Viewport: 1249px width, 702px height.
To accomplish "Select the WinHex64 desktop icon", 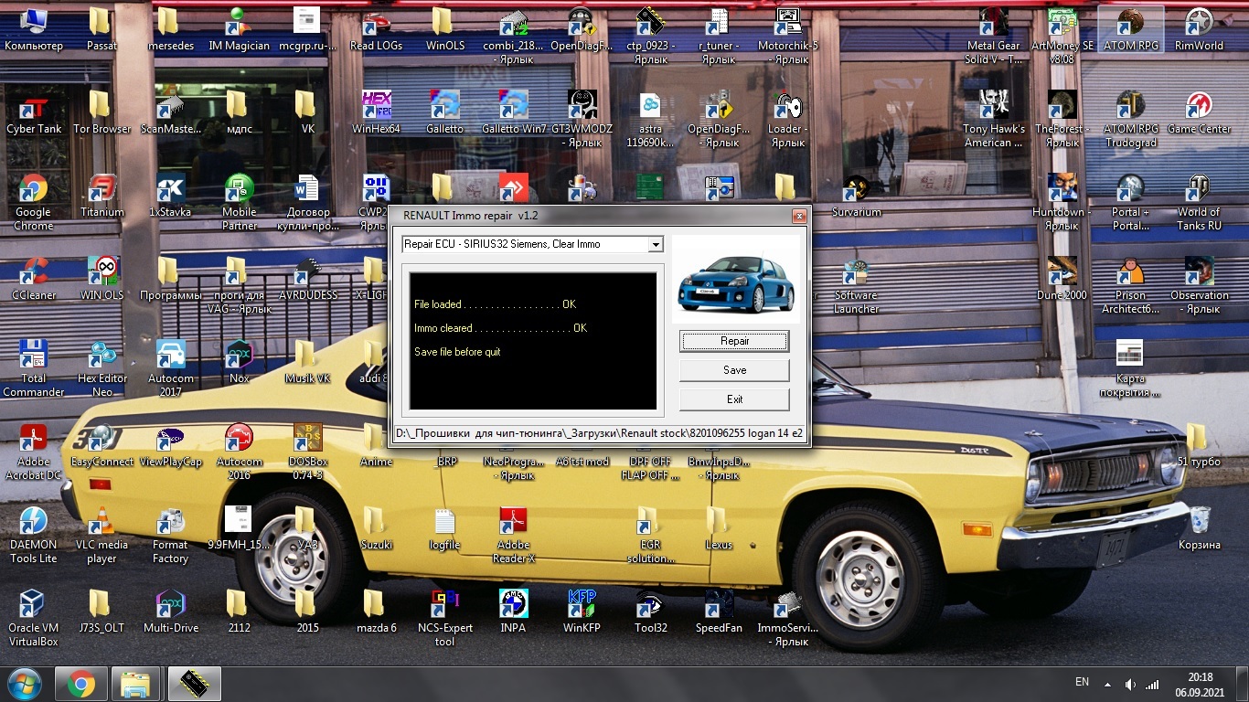I will coord(376,112).
